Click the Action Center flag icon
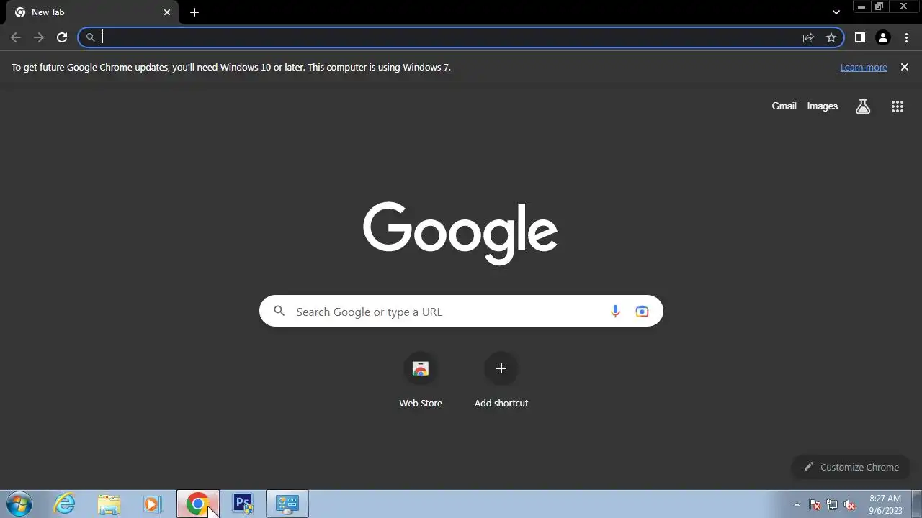The image size is (922, 518). point(815,504)
